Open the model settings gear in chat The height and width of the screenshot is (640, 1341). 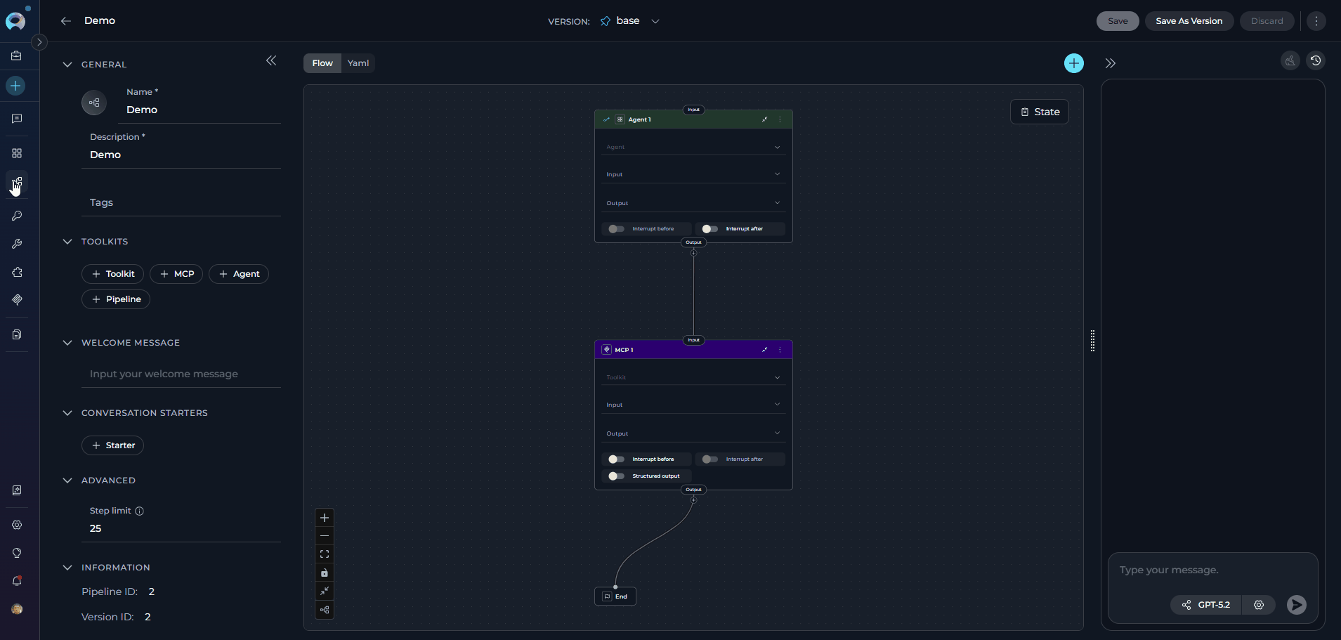(1258, 605)
